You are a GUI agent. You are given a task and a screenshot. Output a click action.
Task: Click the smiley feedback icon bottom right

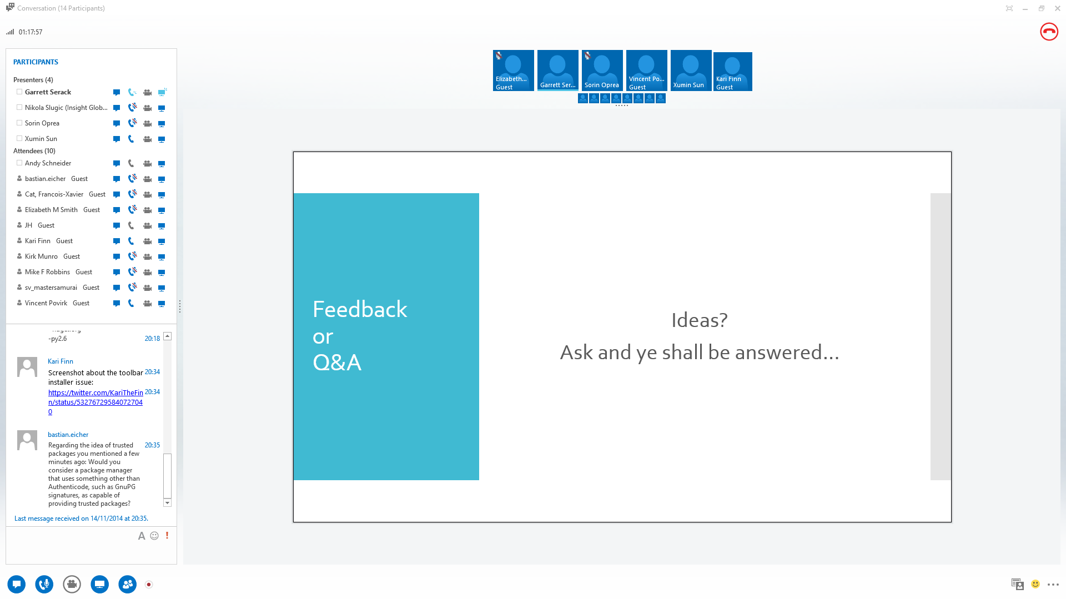tap(1035, 584)
